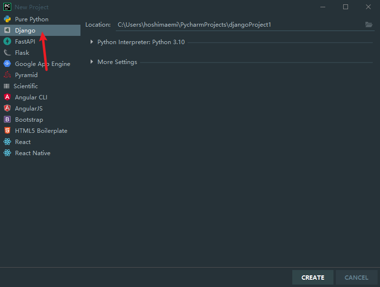The width and height of the screenshot is (380, 287).
Task: Click the Angular CLI shield icon
Action: (x=7, y=97)
